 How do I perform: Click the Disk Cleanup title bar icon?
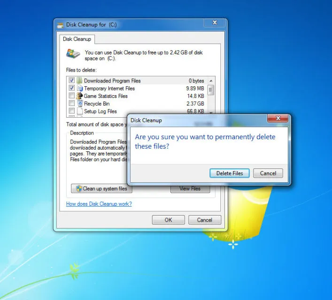pos(60,25)
